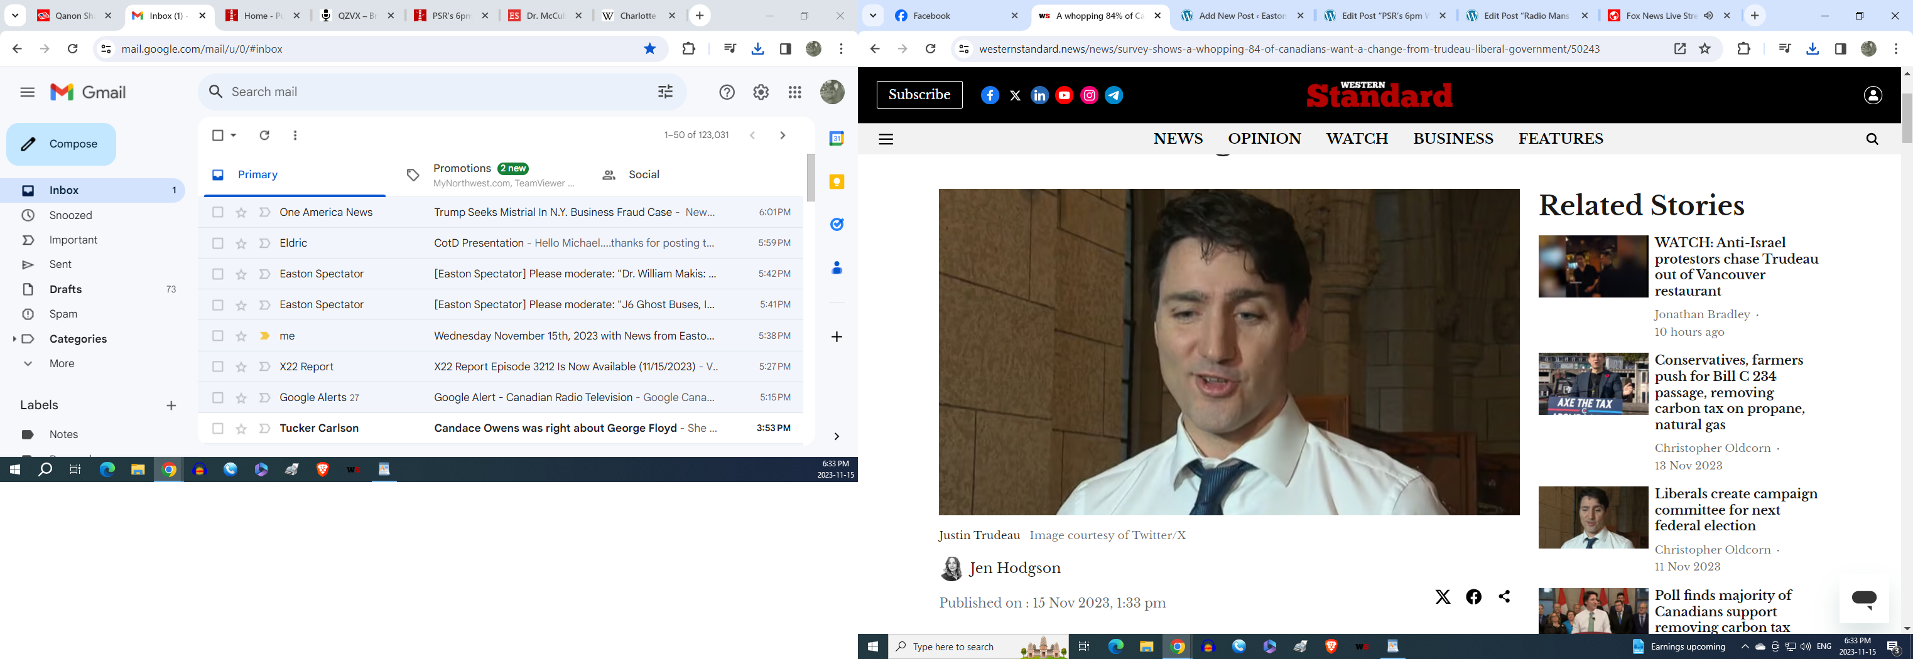Viewport: 1913px width, 659px height.
Task: Refresh the Gmail inbox list
Action: click(x=264, y=135)
